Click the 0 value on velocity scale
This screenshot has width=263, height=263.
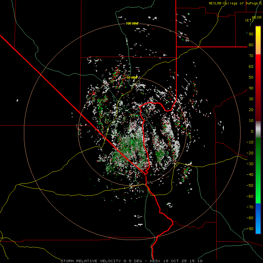[252, 131]
